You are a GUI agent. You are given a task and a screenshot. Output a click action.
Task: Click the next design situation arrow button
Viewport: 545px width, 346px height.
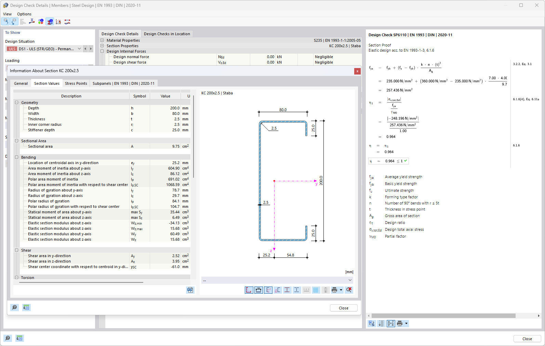pos(91,49)
